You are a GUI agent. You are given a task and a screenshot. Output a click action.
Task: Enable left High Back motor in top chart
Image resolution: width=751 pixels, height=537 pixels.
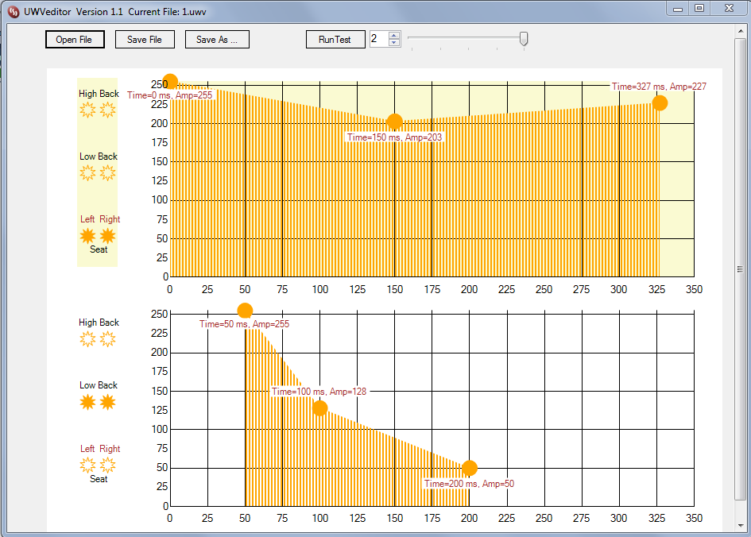pyautogui.click(x=87, y=110)
